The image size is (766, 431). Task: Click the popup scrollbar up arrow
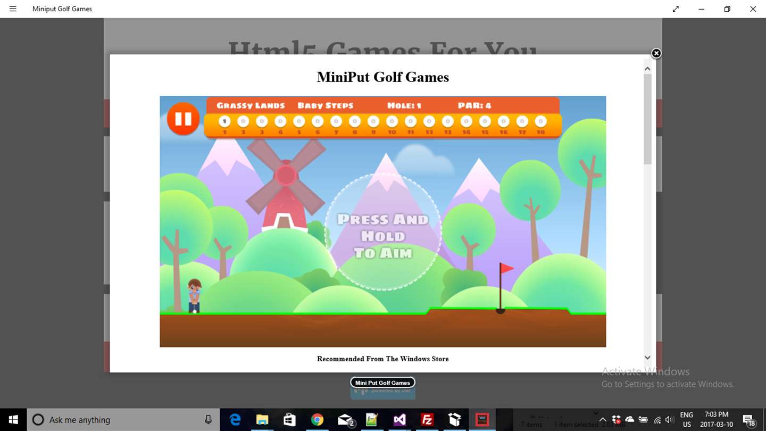click(647, 69)
